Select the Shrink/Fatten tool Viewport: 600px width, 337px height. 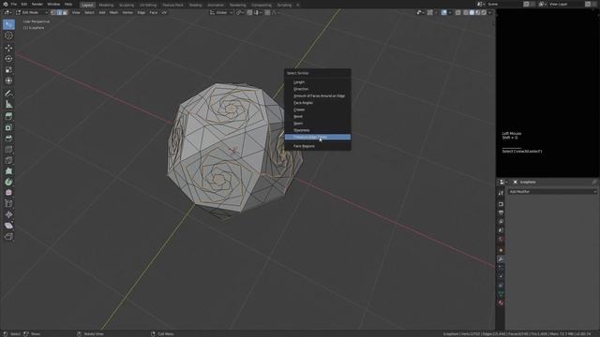[x=8, y=214]
